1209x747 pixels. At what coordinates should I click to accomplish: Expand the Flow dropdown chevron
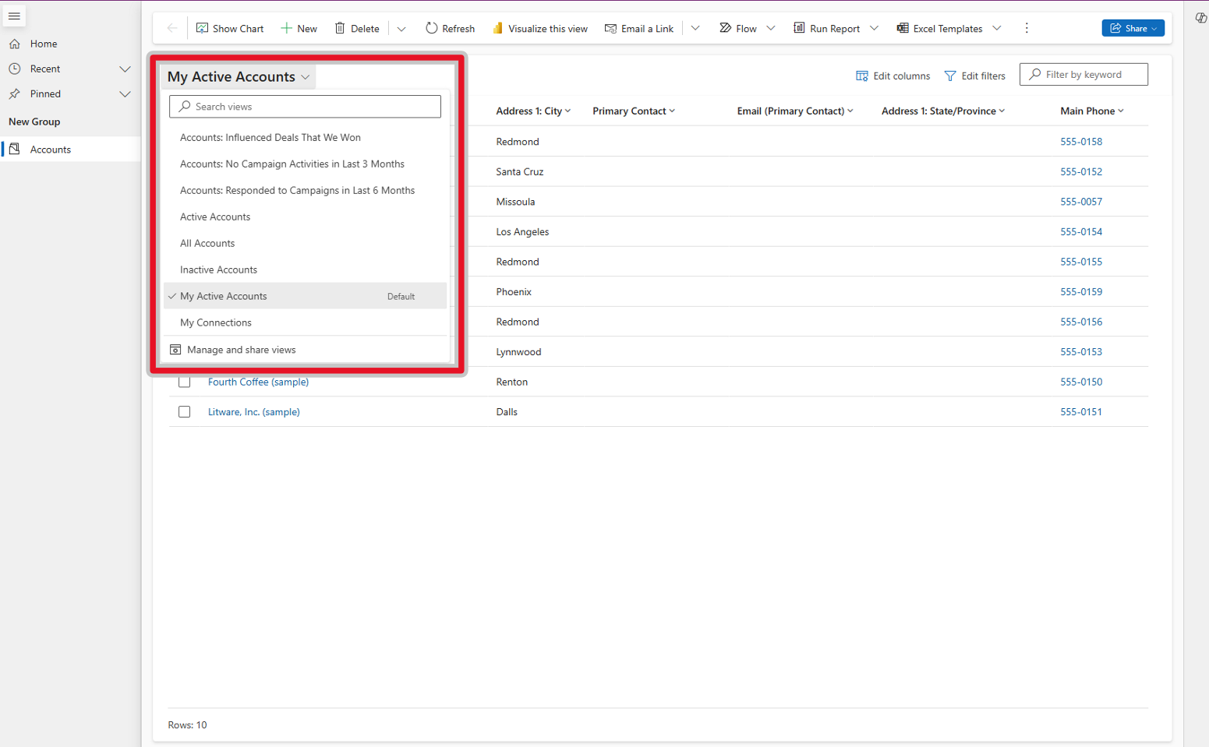click(x=771, y=28)
